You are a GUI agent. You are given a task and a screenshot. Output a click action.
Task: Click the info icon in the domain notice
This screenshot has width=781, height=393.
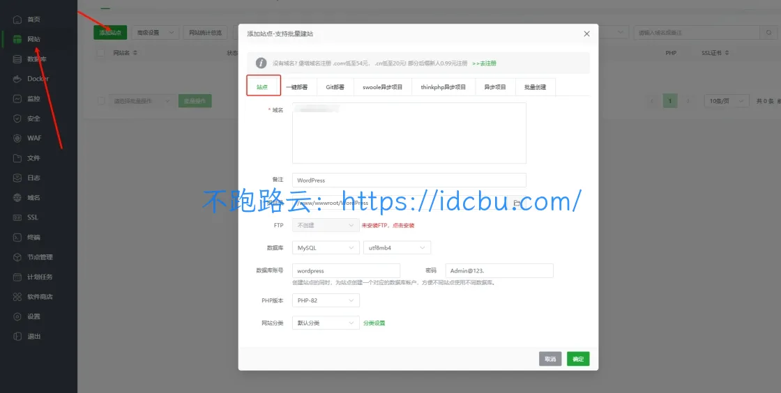click(261, 63)
